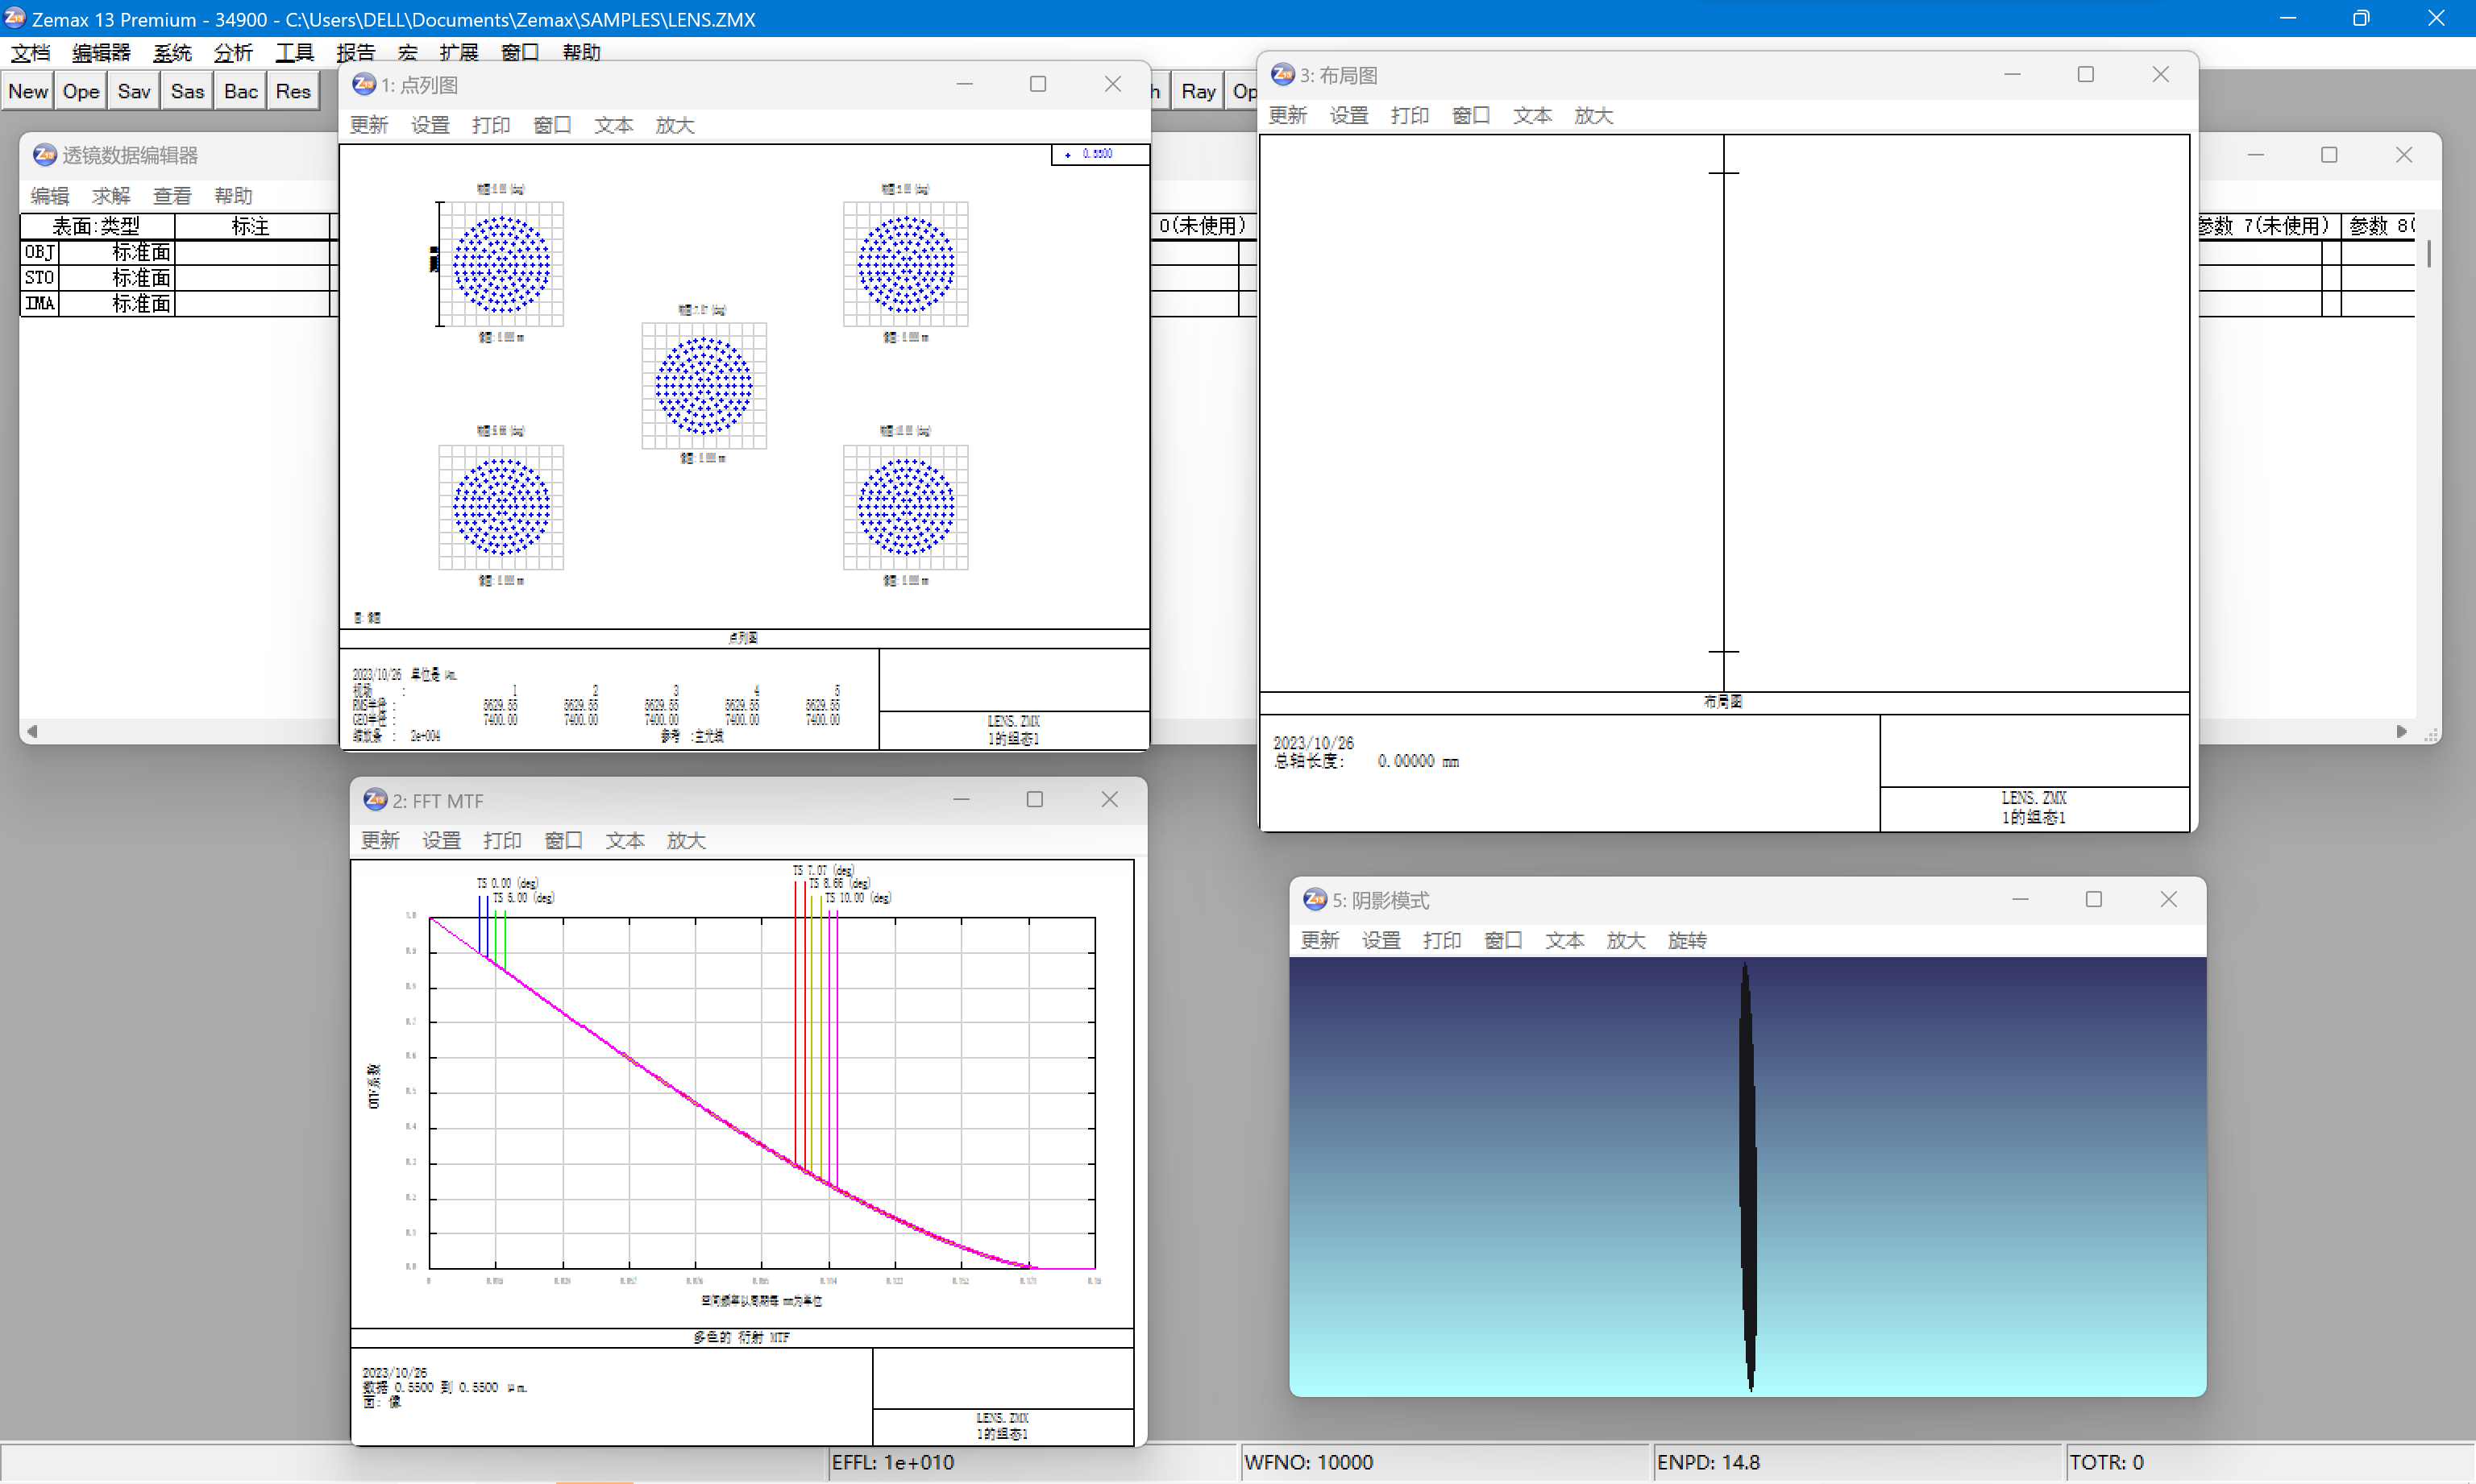Click 更新 in the 阴影模式 window
Viewport: 2476px width, 1484px height.
pyautogui.click(x=1319, y=940)
